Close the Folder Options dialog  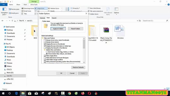[x=86, y=14]
